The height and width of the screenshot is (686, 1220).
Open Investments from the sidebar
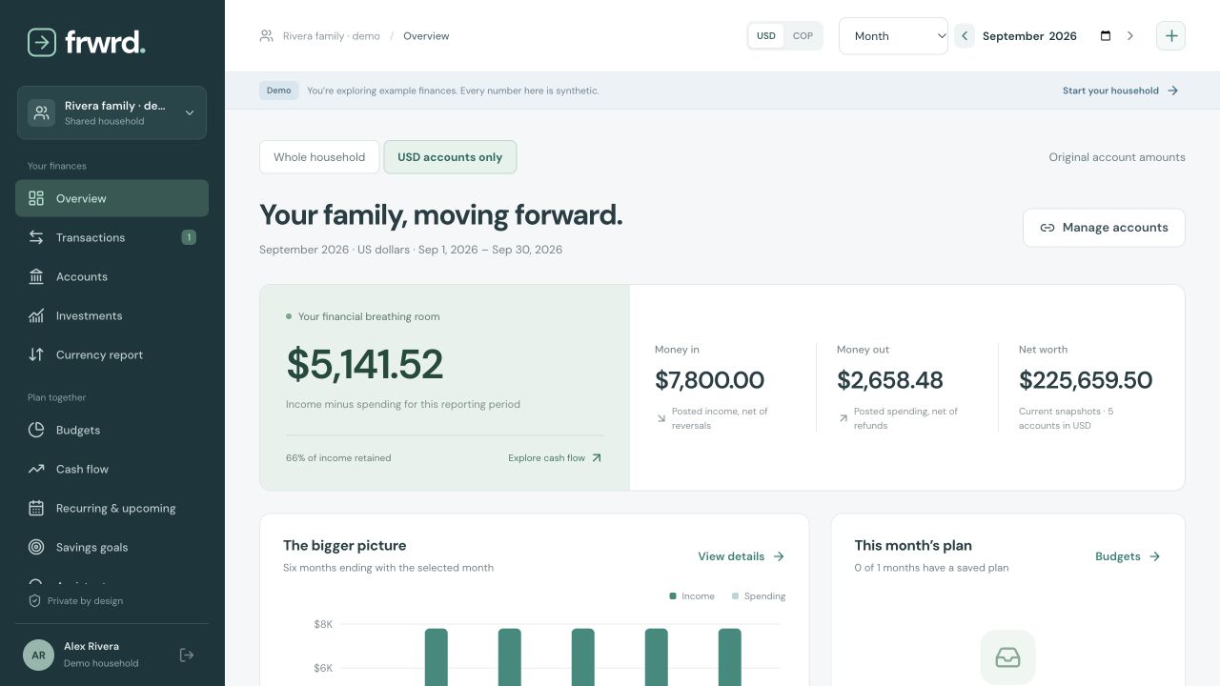pos(112,315)
